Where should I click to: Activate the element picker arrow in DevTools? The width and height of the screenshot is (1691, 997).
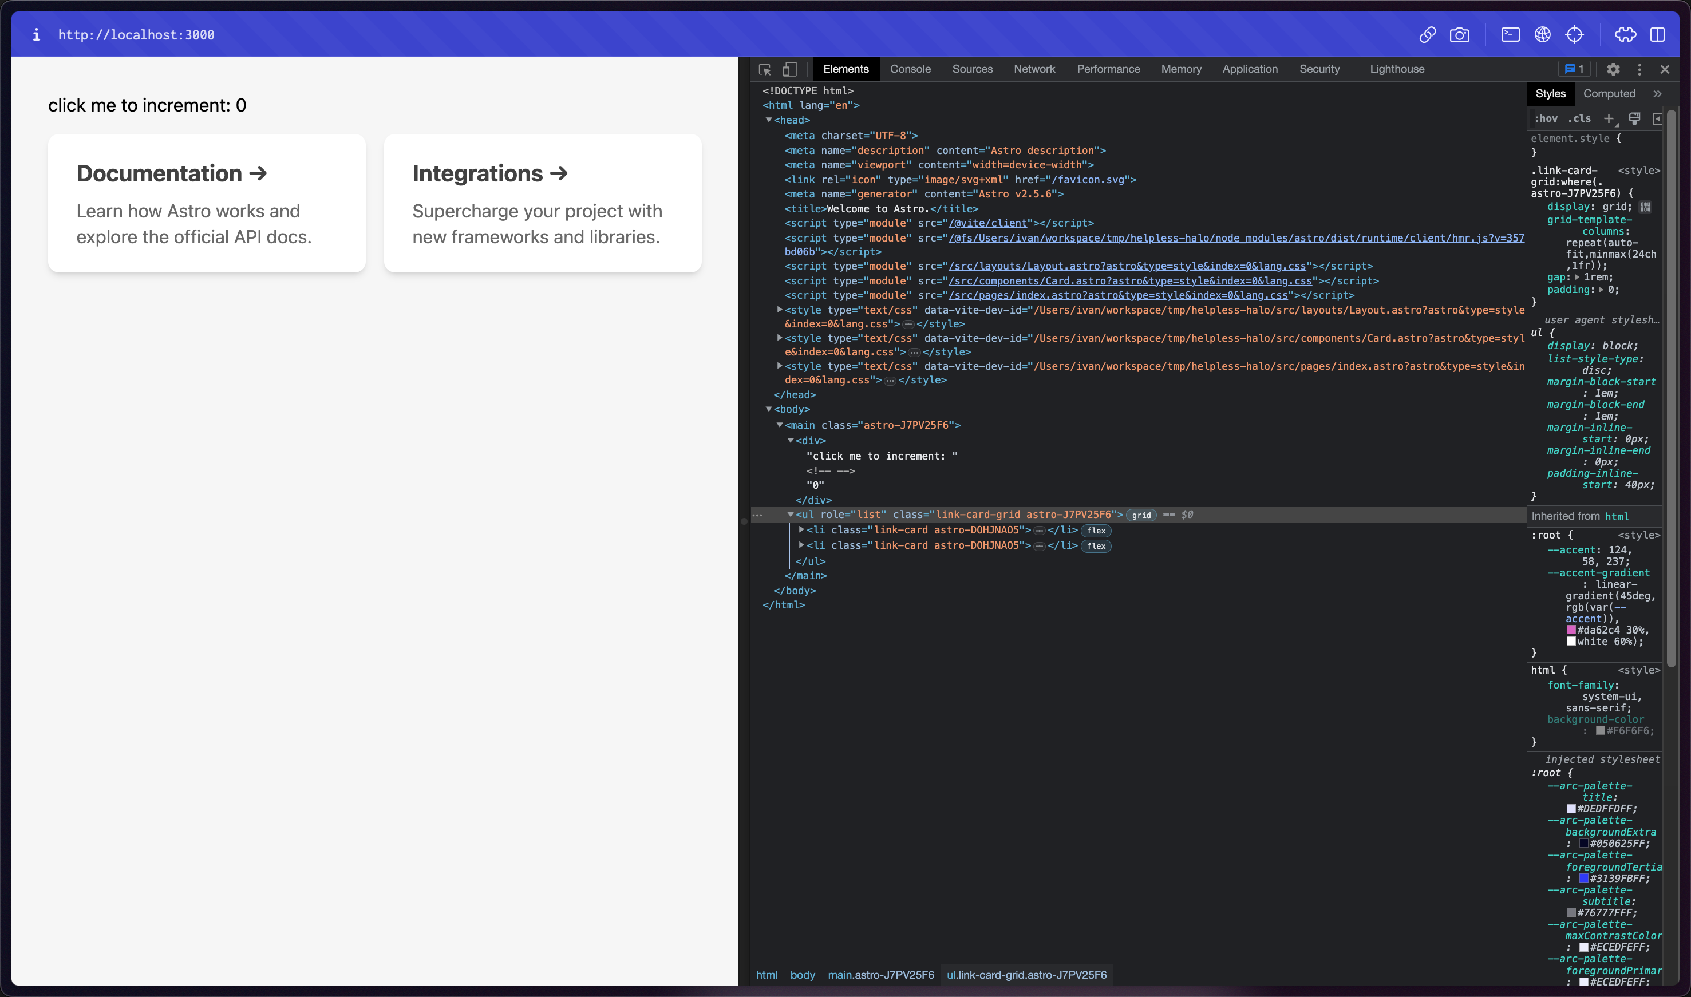click(765, 69)
